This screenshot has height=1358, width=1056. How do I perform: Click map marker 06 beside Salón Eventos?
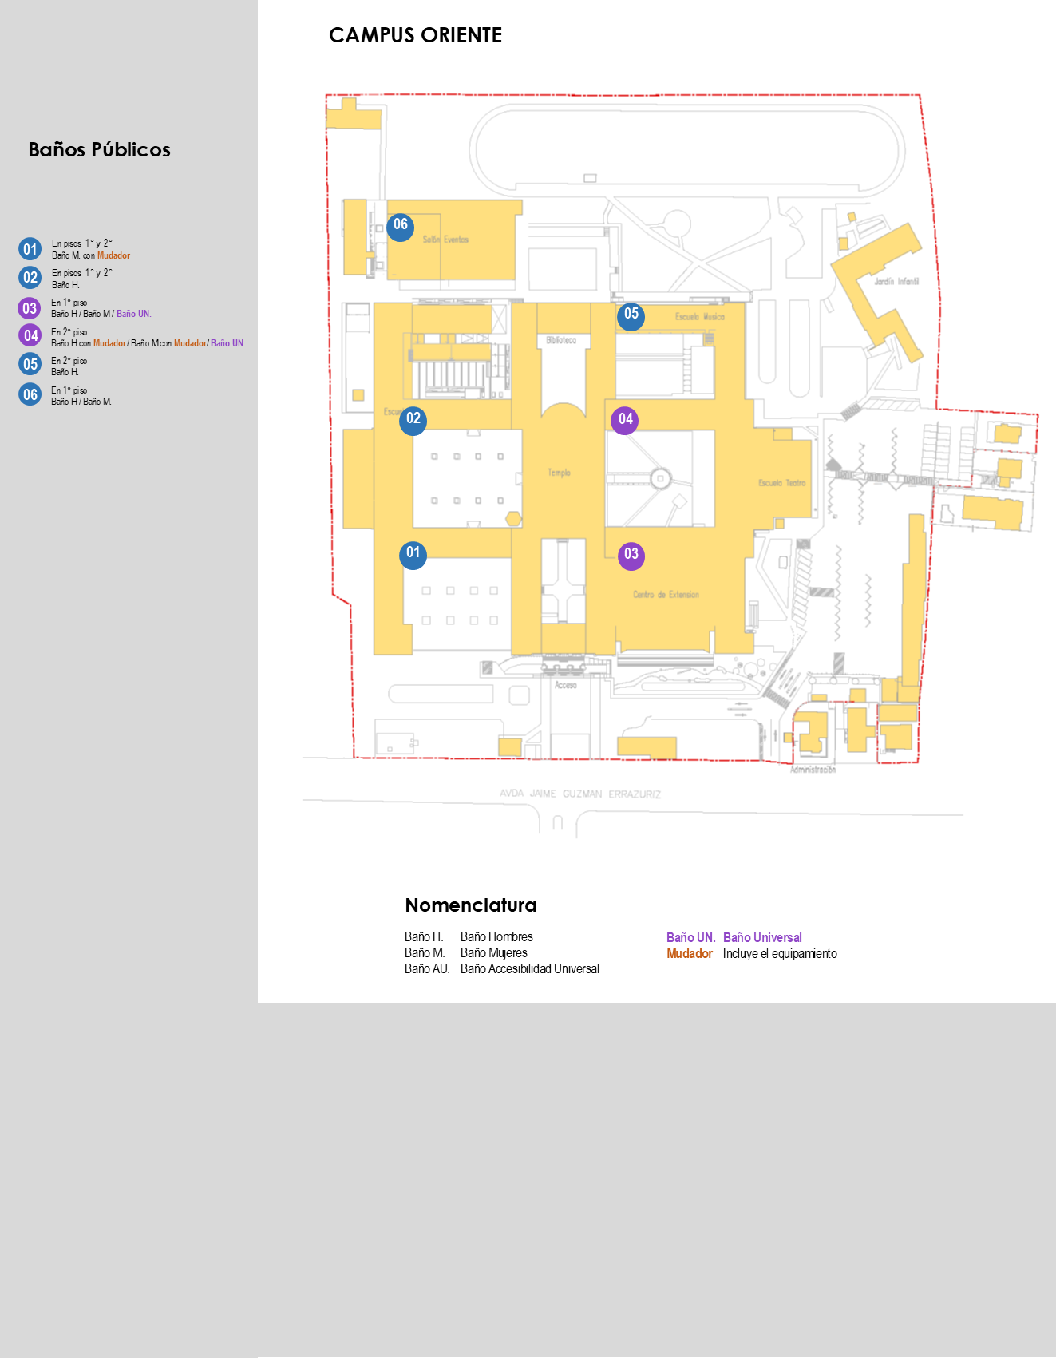401,227
